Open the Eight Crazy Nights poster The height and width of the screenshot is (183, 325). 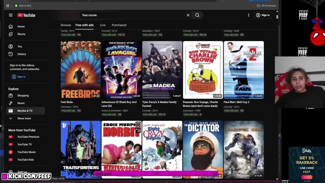[x=162, y=149]
